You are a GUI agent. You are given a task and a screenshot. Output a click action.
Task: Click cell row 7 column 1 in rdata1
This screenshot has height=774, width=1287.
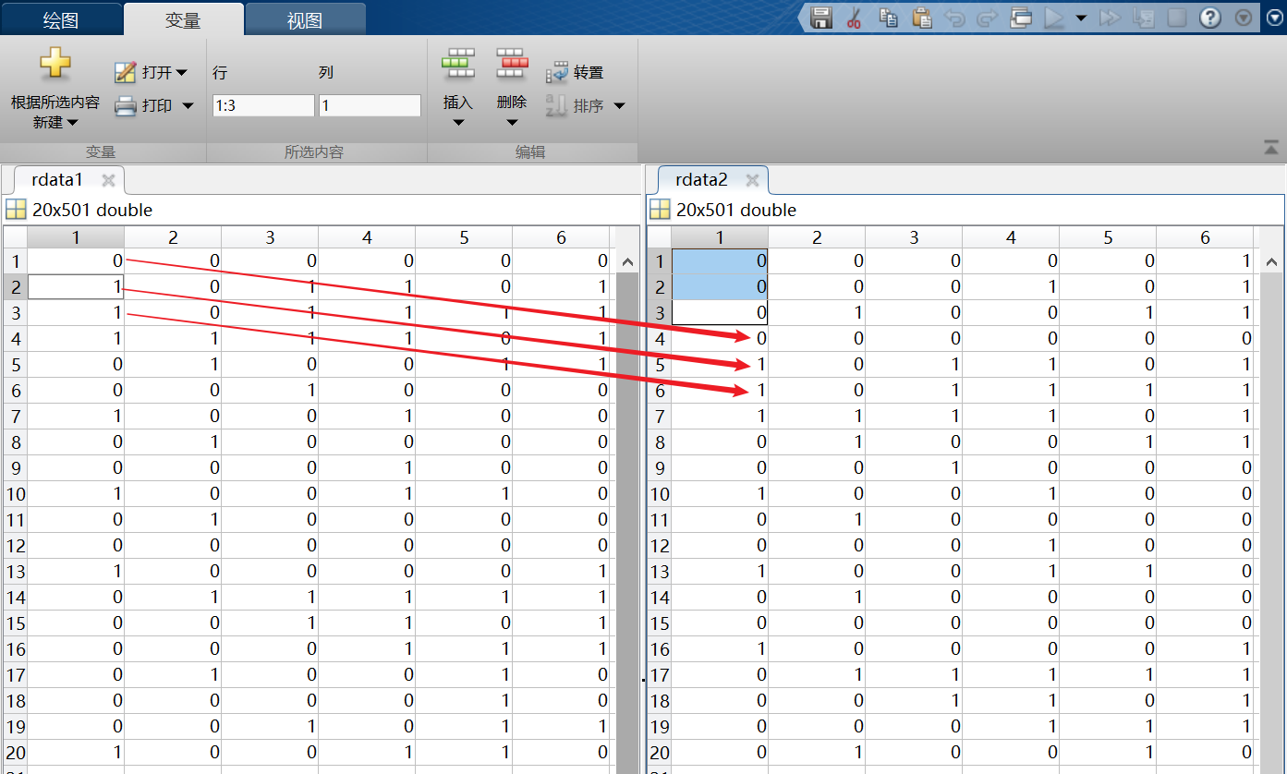tap(76, 417)
